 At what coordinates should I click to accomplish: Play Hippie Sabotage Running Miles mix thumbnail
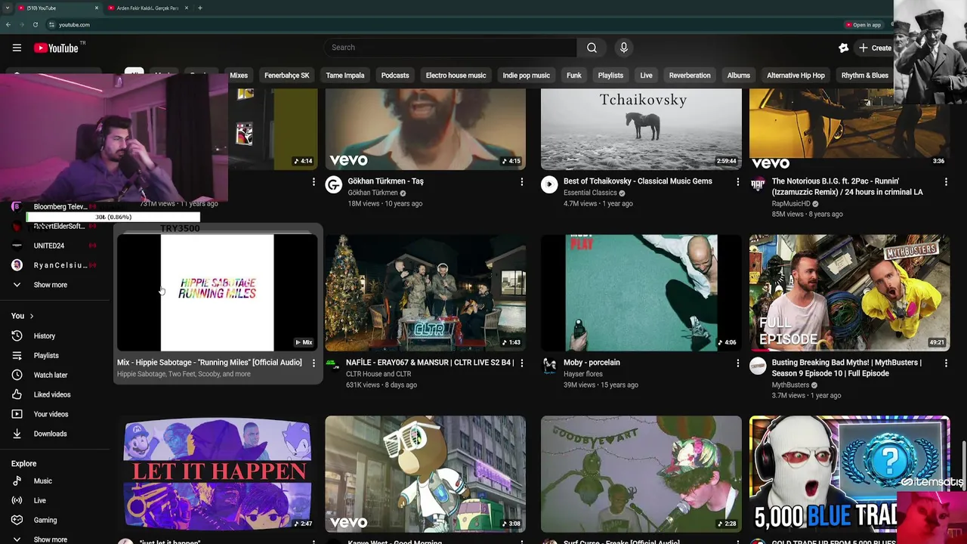pos(217,292)
